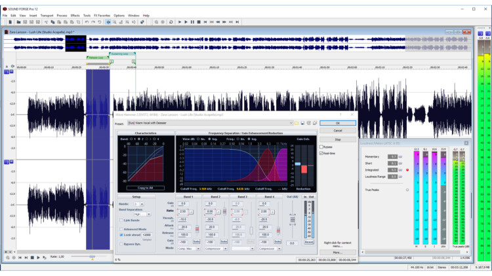Expand the Preset dropdown list
Image resolution: width=492 pixels, height=276 pixels.
291,122
